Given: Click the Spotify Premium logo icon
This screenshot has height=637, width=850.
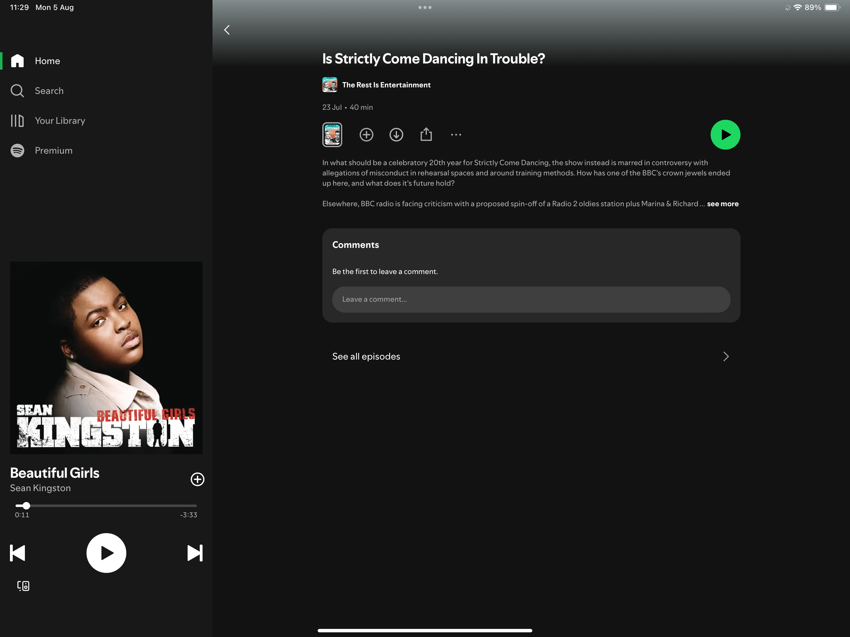Looking at the screenshot, I should click(x=17, y=151).
